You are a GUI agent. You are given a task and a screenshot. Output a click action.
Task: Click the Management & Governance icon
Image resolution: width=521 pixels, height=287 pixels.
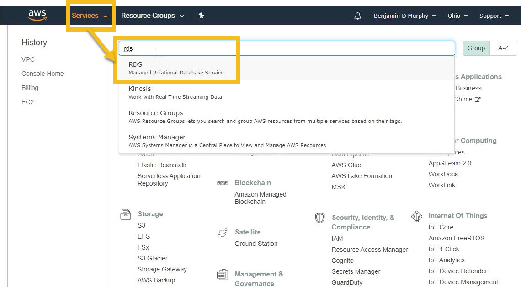click(222, 275)
